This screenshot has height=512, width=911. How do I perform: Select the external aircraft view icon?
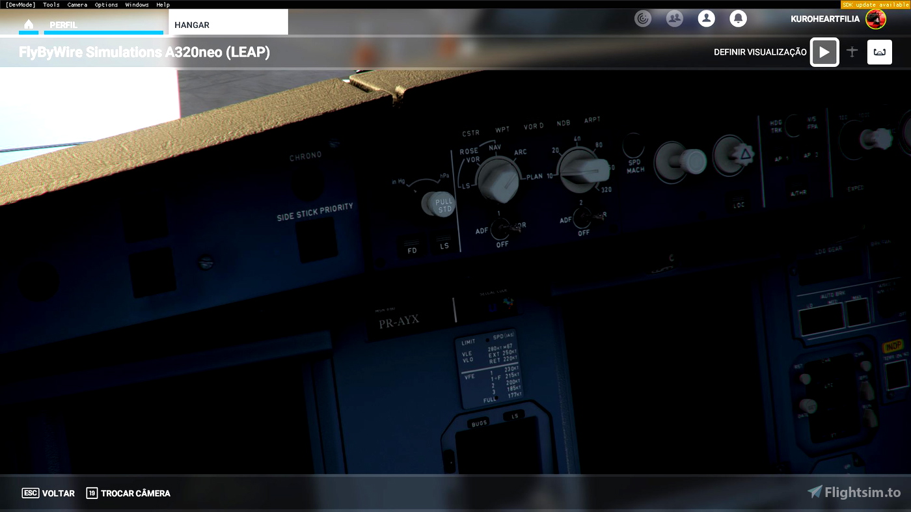(852, 52)
